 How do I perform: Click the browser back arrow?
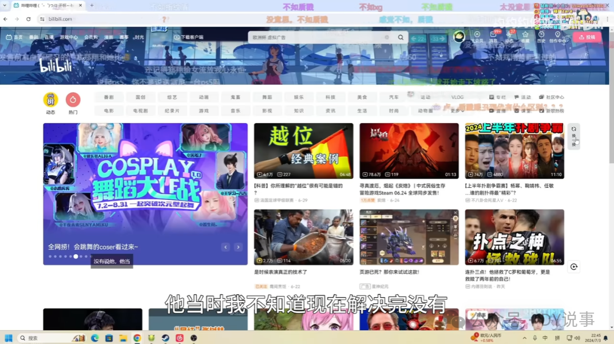click(6, 19)
